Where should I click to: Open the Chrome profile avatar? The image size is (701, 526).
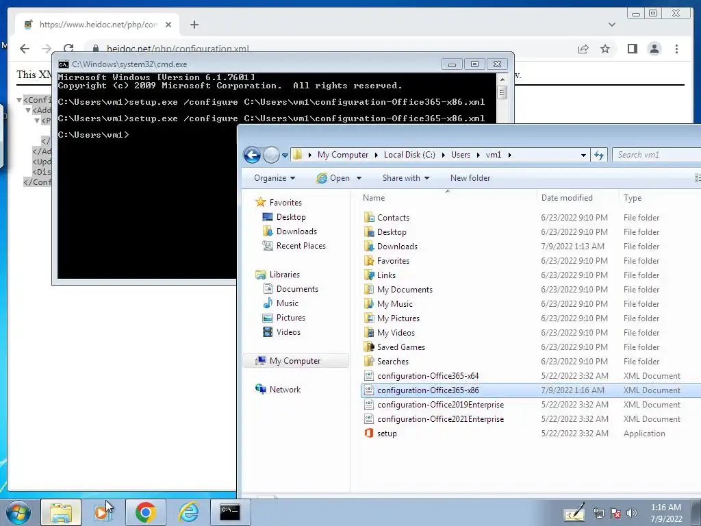tap(654, 49)
